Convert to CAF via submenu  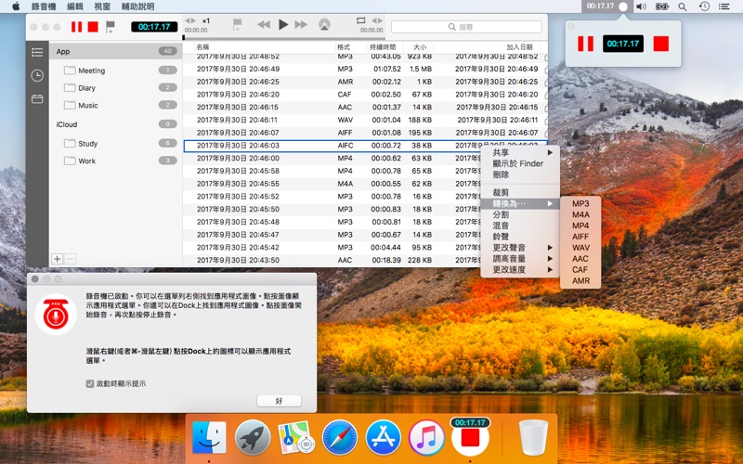click(580, 269)
